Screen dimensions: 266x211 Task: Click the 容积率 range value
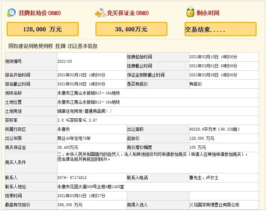coord(77,120)
